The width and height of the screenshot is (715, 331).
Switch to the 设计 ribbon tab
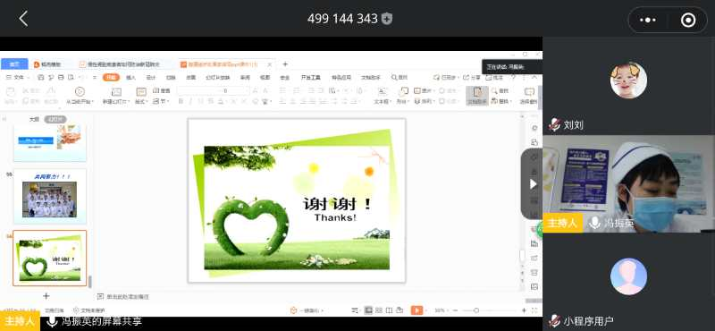coord(150,78)
